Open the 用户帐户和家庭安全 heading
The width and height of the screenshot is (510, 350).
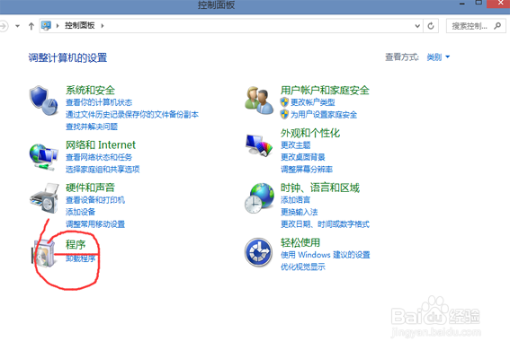click(325, 90)
